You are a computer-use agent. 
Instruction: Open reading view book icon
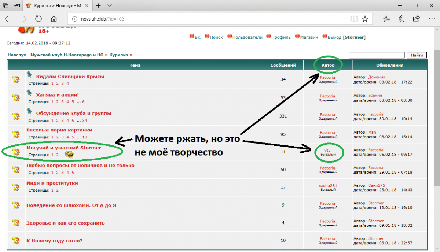(353, 19)
